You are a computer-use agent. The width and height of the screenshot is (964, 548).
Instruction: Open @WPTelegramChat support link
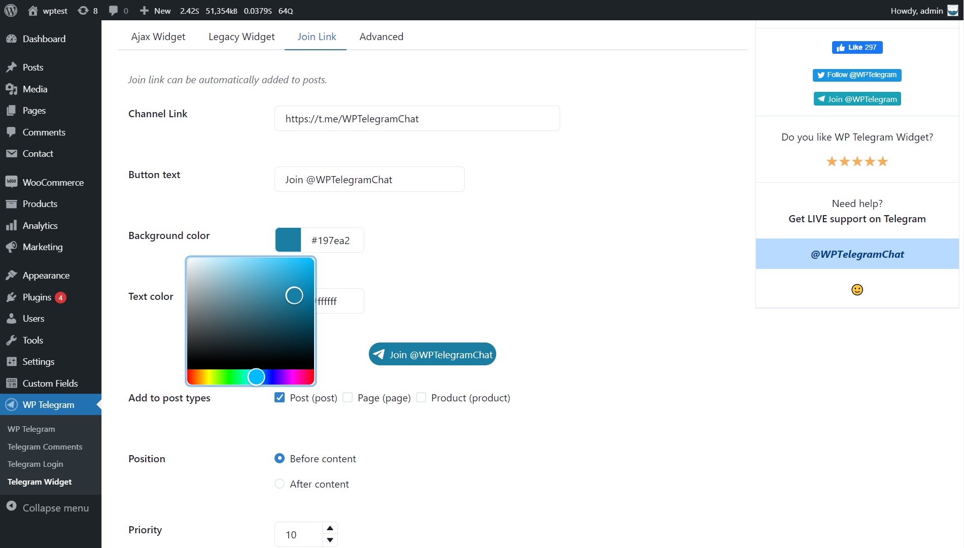(x=857, y=254)
